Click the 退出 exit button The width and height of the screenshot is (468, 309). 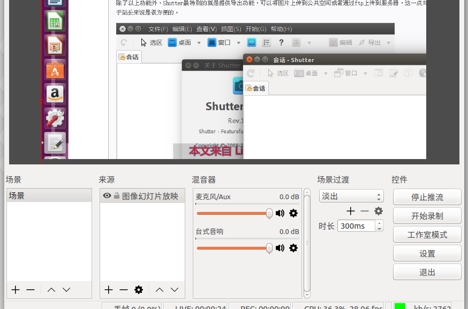point(427,272)
